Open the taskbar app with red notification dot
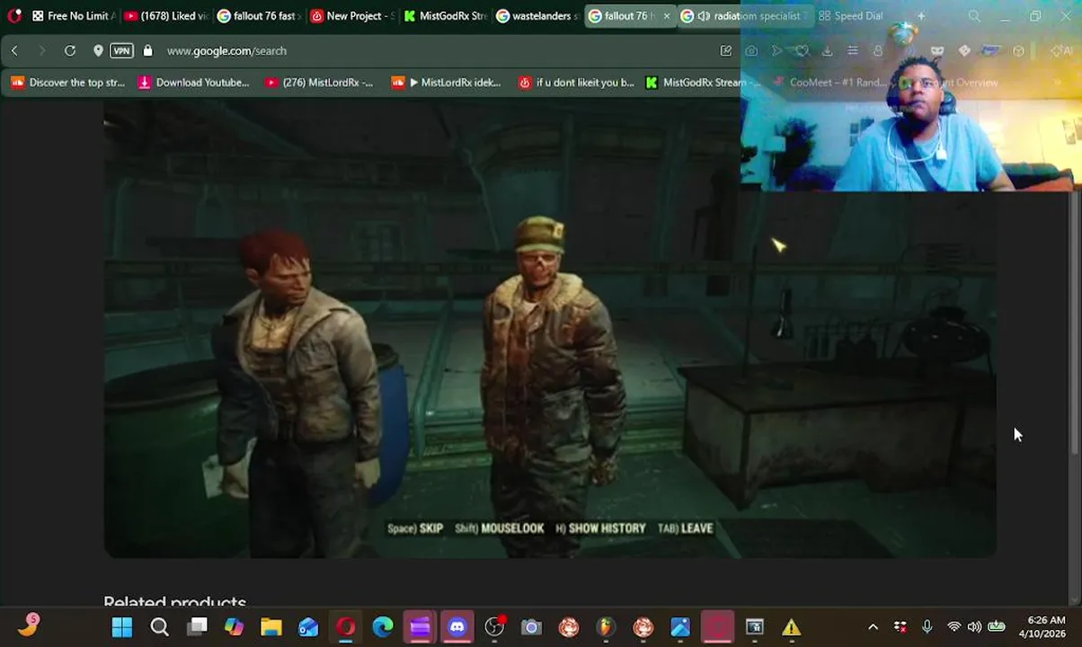1082x647 pixels. (x=494, y=627)
